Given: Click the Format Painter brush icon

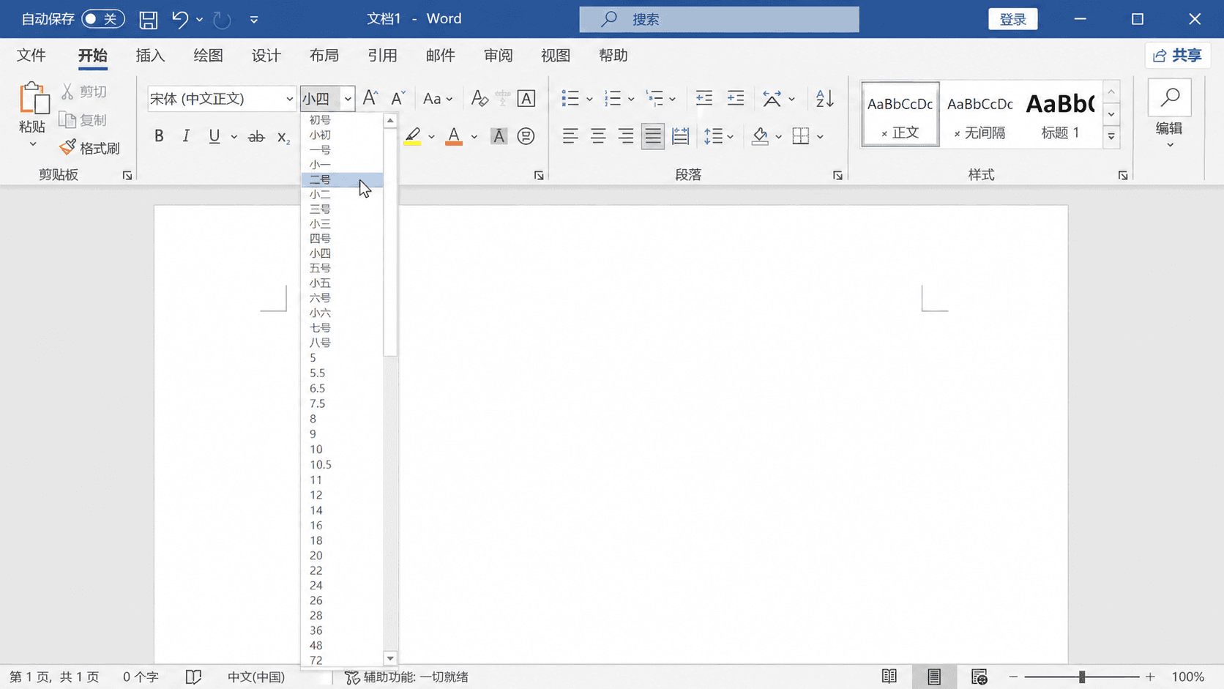Looking at the screenshot, I should coord(67,148).
